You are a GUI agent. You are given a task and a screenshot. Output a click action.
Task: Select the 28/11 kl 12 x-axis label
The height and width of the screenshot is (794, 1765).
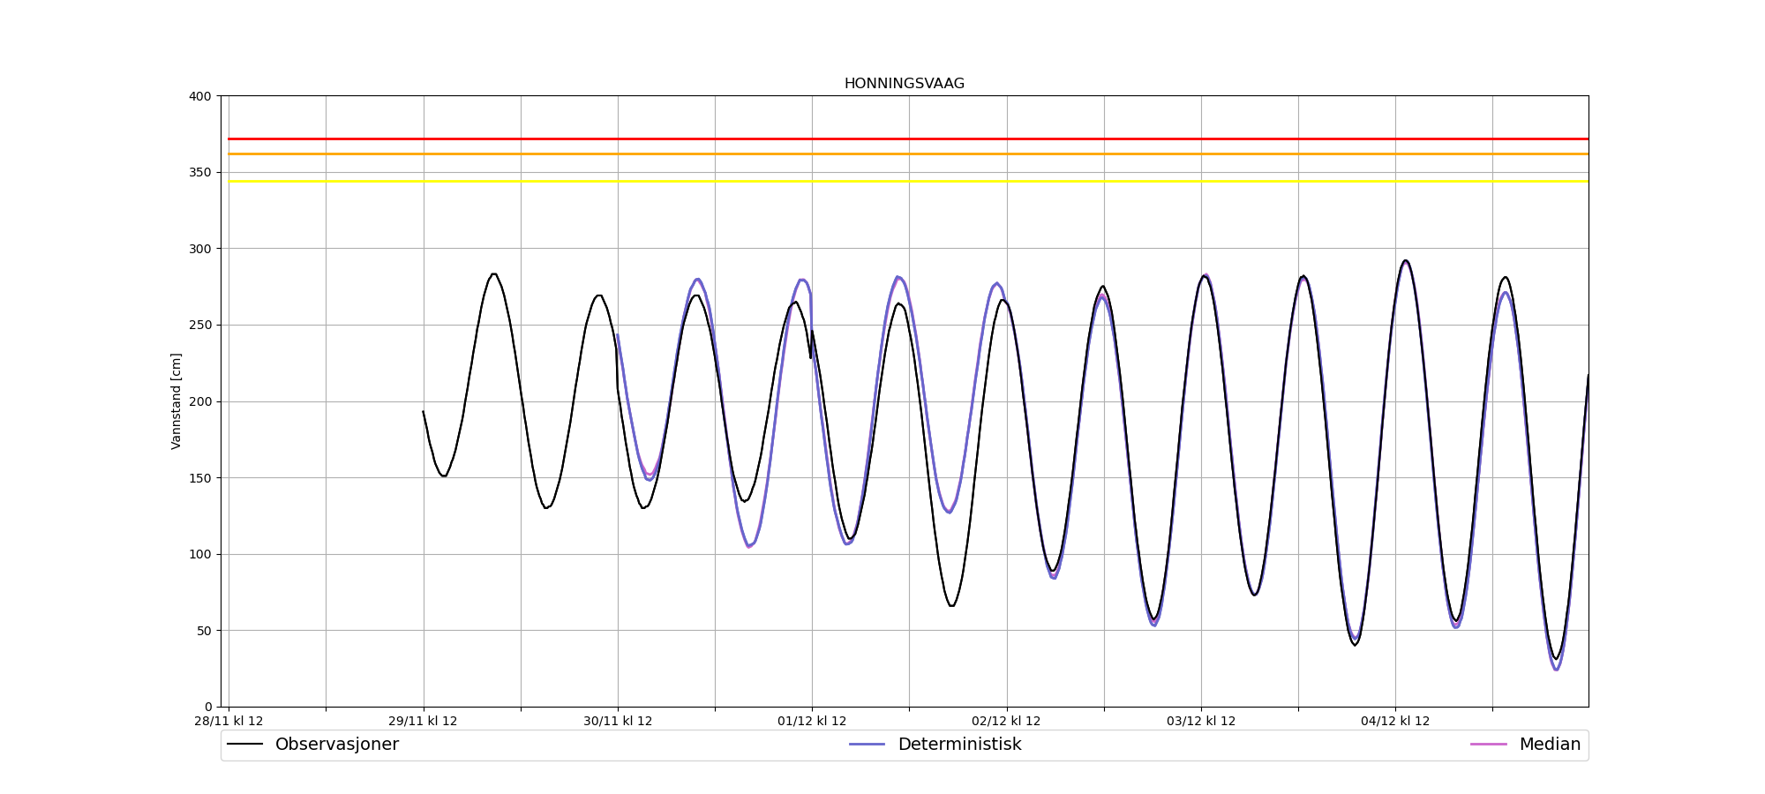point(229,721)
